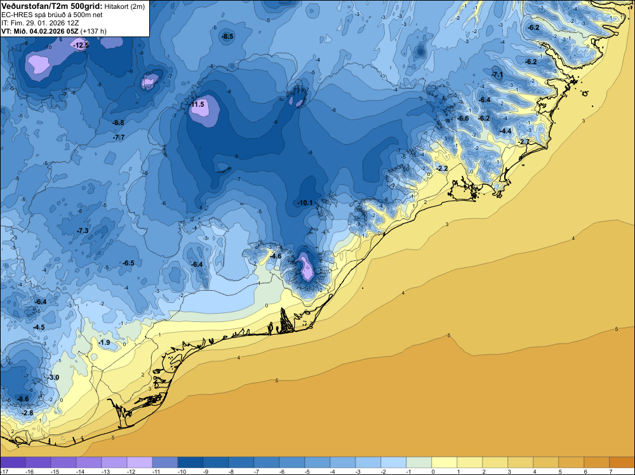Screen dimensions: 635x475
Task: Click the -7.3 temperature label
Action: [83, 231]
